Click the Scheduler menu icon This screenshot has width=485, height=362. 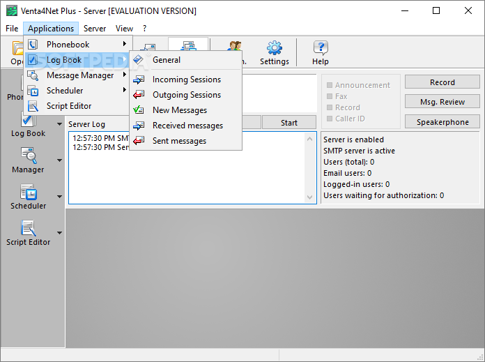tap(33, 91)
